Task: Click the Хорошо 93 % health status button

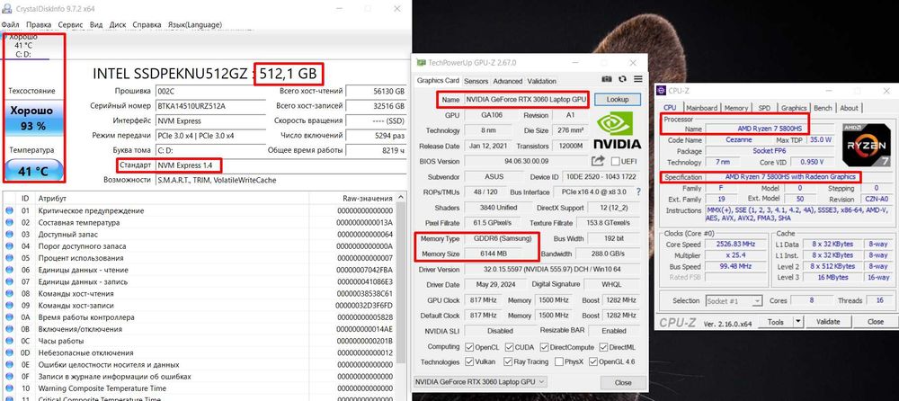Action: pyautogui.click(x=32, y=118)
